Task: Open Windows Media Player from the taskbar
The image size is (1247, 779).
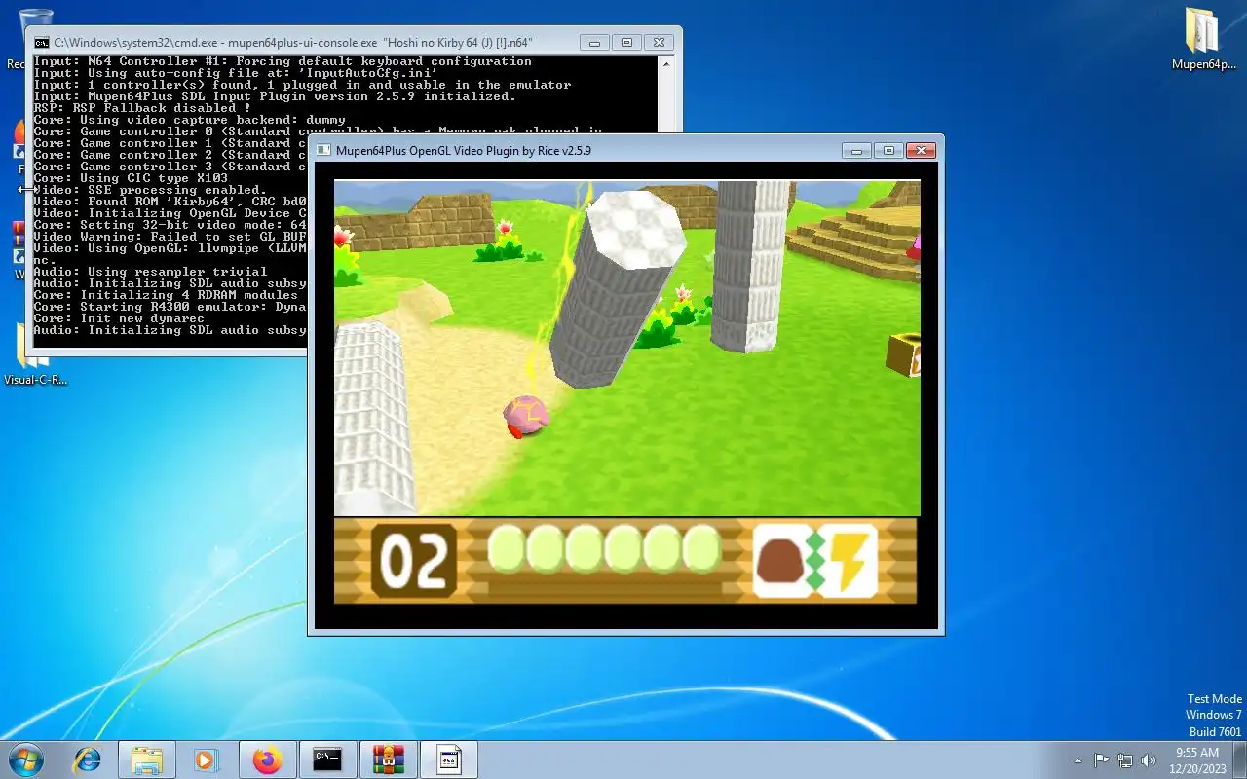Action: 206,760
